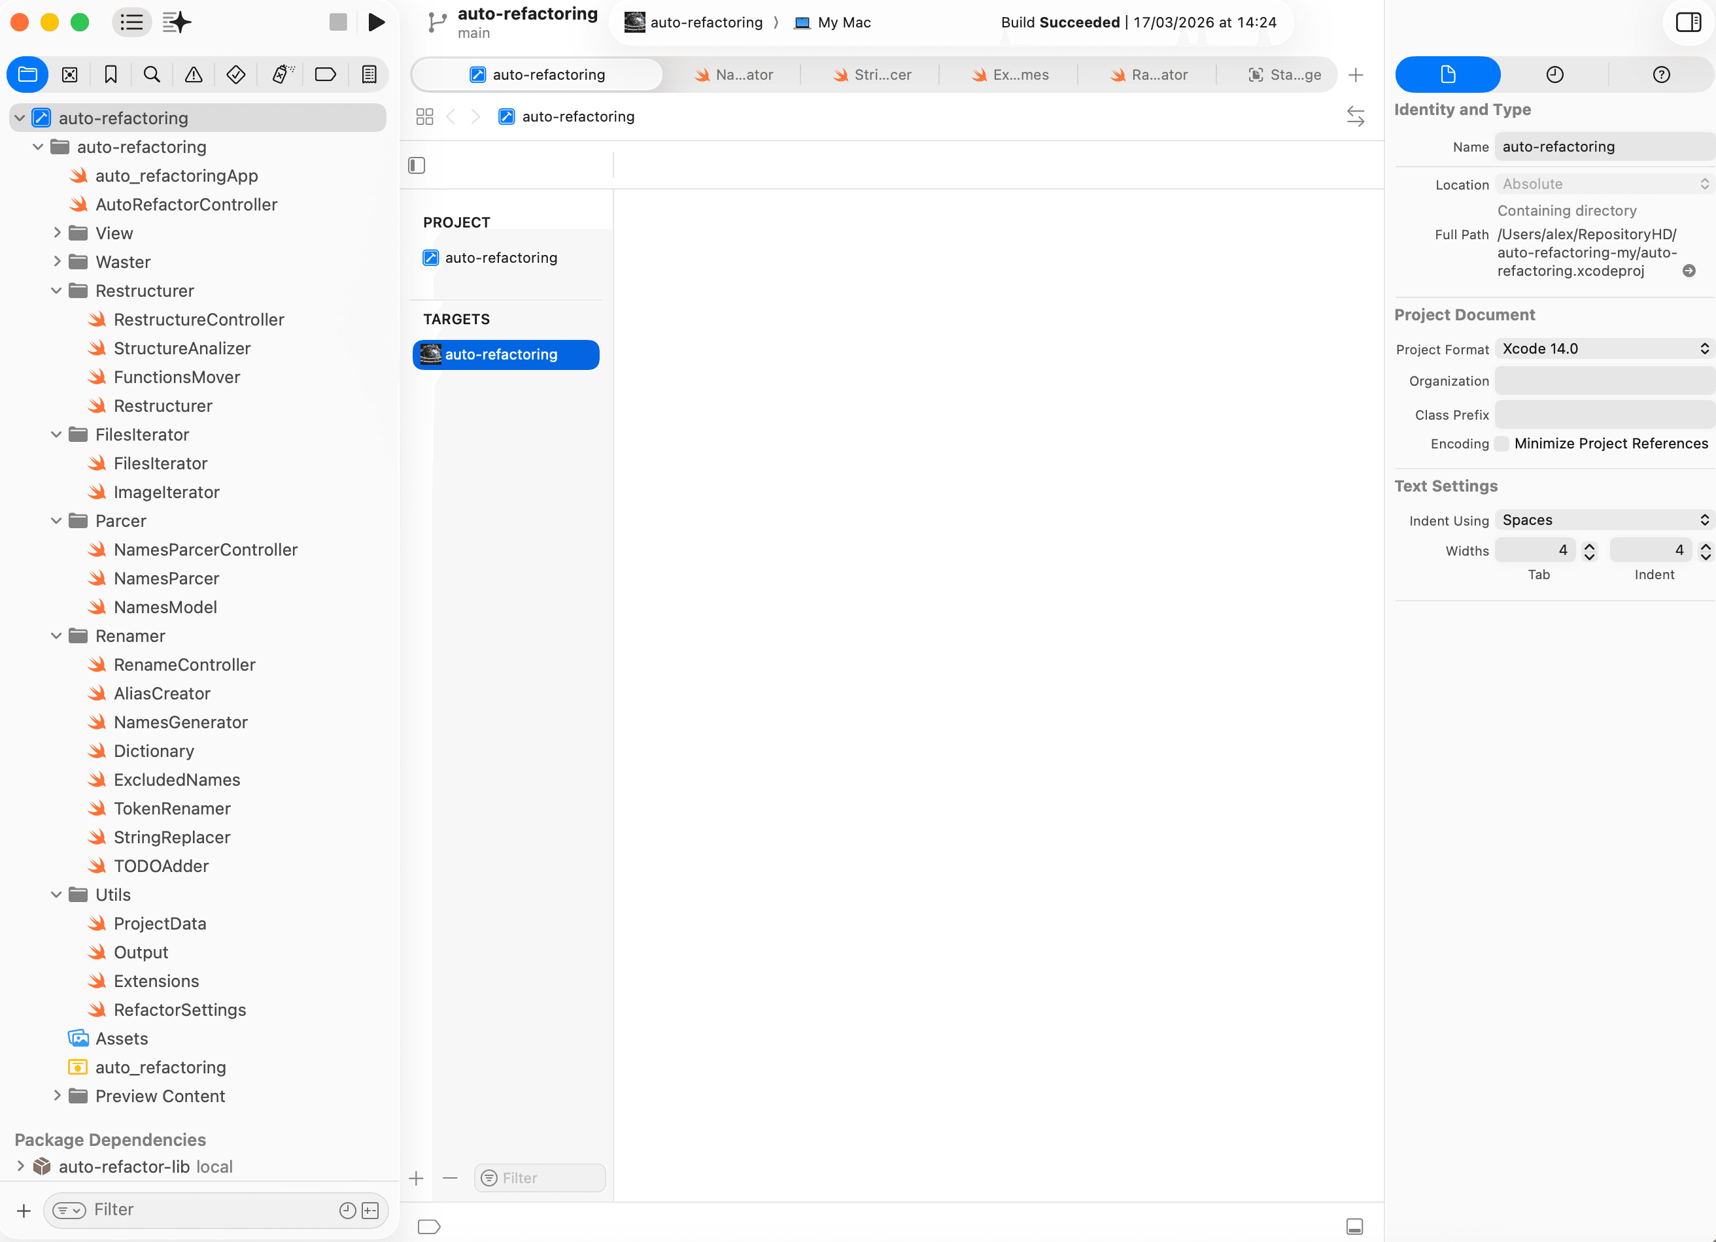Open the Report navigator list icon
The height and width of the screenshot is (1242, 1716).
coord(368,74)
